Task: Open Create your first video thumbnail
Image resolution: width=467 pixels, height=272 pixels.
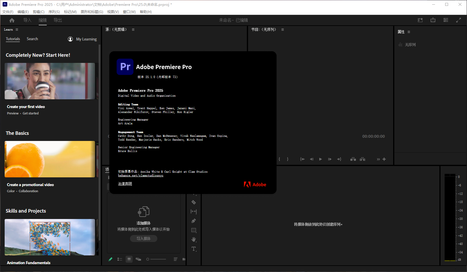Action: pyautogui.click(x=50, y=81)
